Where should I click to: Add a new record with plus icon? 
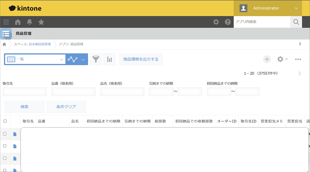(267, 59)
